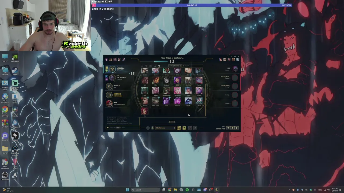Select the Pyke champion portrait
Image resolution: width=344 pixels, height=193 pixels.
click(x=145, y=90)
